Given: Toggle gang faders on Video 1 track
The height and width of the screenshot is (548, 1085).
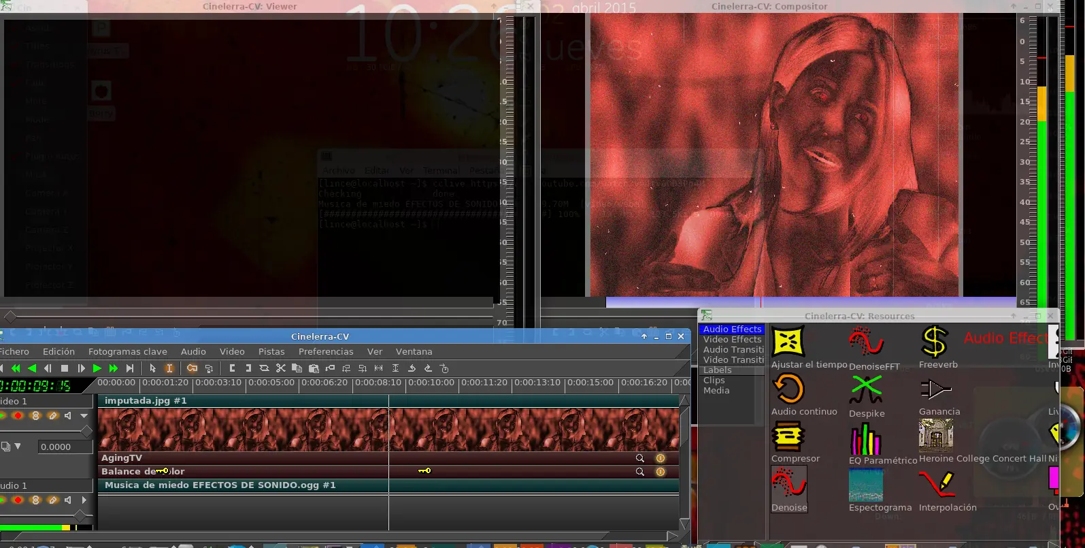Looking at the screenshot, I should [x=35, y=415].
